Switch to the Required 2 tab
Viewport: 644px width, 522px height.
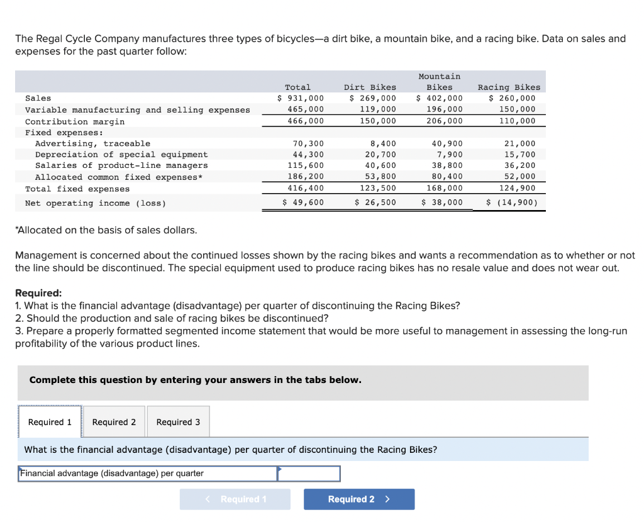(x=114, y=422)
